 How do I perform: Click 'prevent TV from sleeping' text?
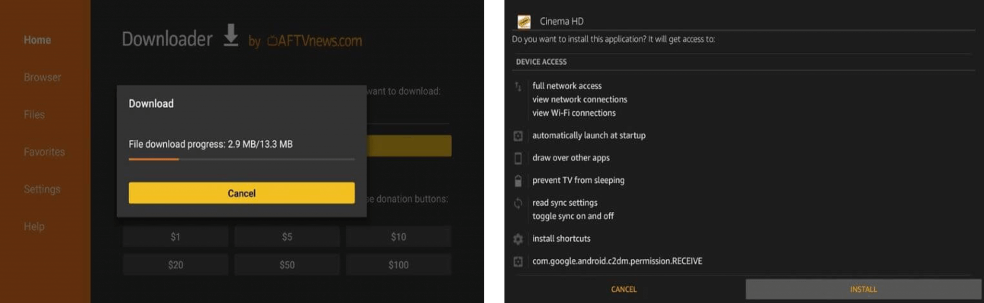(x=578, y=180)
